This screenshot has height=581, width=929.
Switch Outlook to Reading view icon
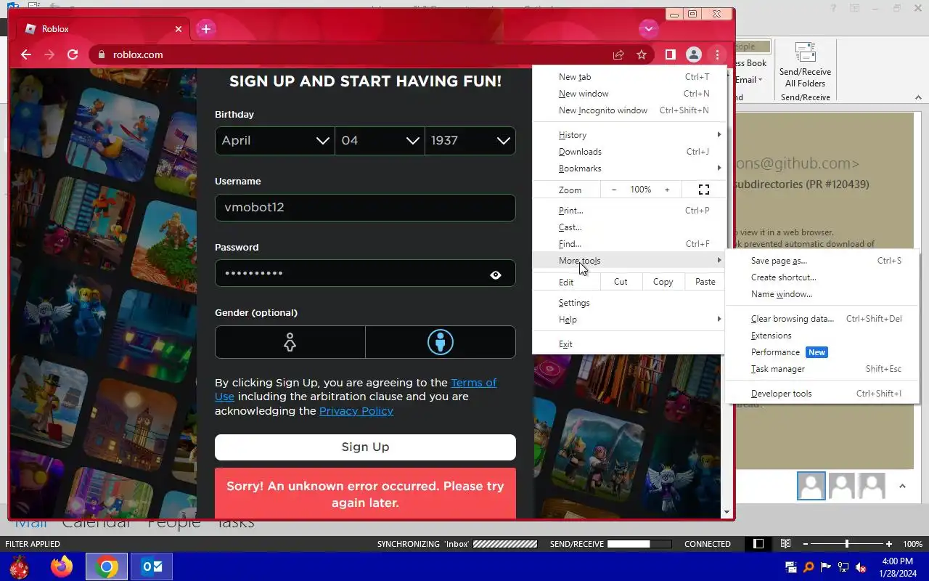pos(785,544)
